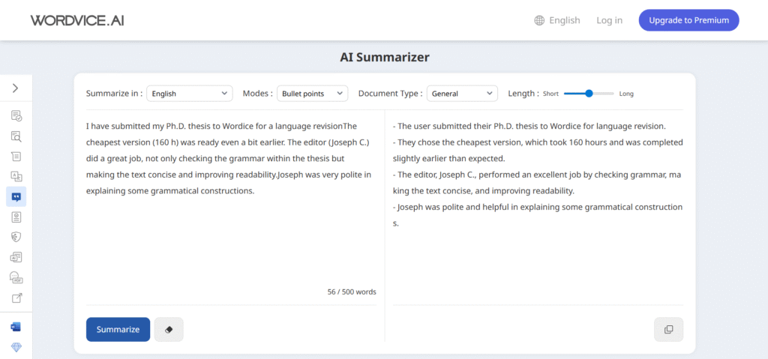Click input line 'explaining some grammatical constructions.'

pyautogui.click(x=170, y=191)
